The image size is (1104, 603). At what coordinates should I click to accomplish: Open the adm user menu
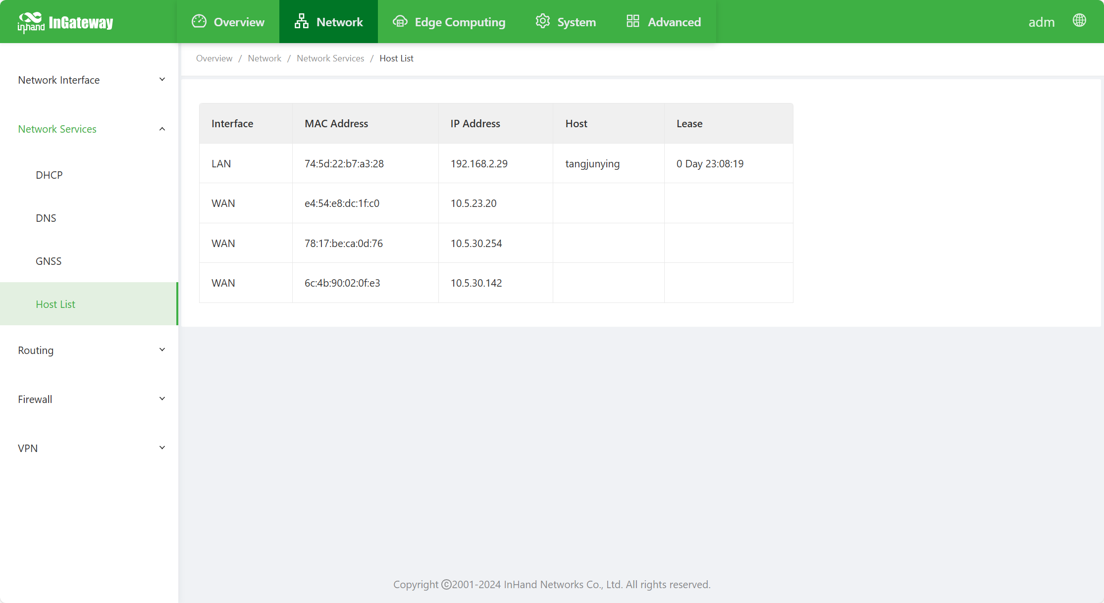[1041, 22]
